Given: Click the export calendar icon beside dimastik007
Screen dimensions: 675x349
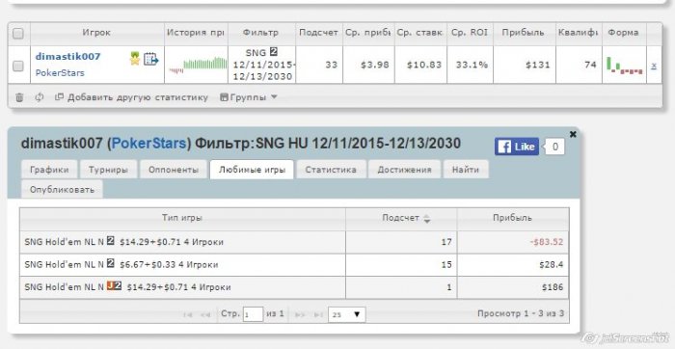Looking at the screenshot, I should [x=150, y=59].
